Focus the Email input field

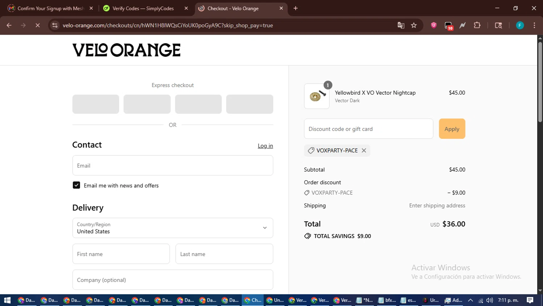coord(173,165)
